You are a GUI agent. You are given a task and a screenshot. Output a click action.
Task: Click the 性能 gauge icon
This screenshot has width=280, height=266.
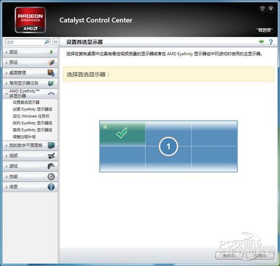click(51, 176)
